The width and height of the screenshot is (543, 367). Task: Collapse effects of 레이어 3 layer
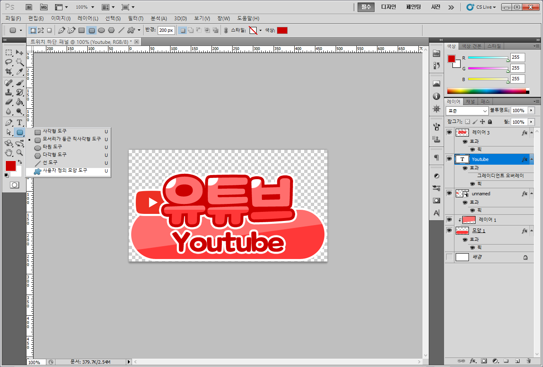coord(531,132)
